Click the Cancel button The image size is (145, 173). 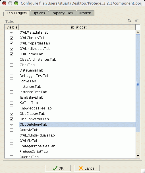87,168
